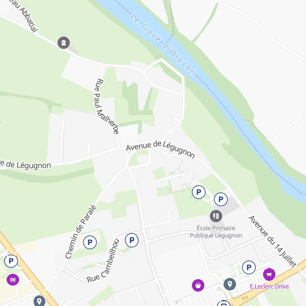Open parking icon next to E.Leclerc Drive

(249, 267)
